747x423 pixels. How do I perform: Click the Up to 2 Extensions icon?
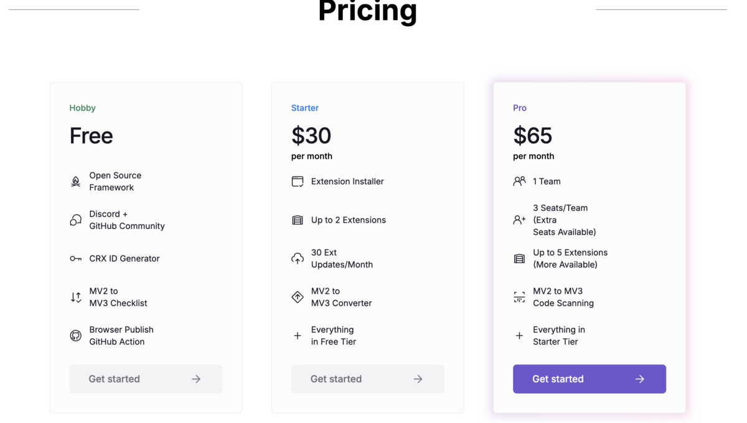298,220
